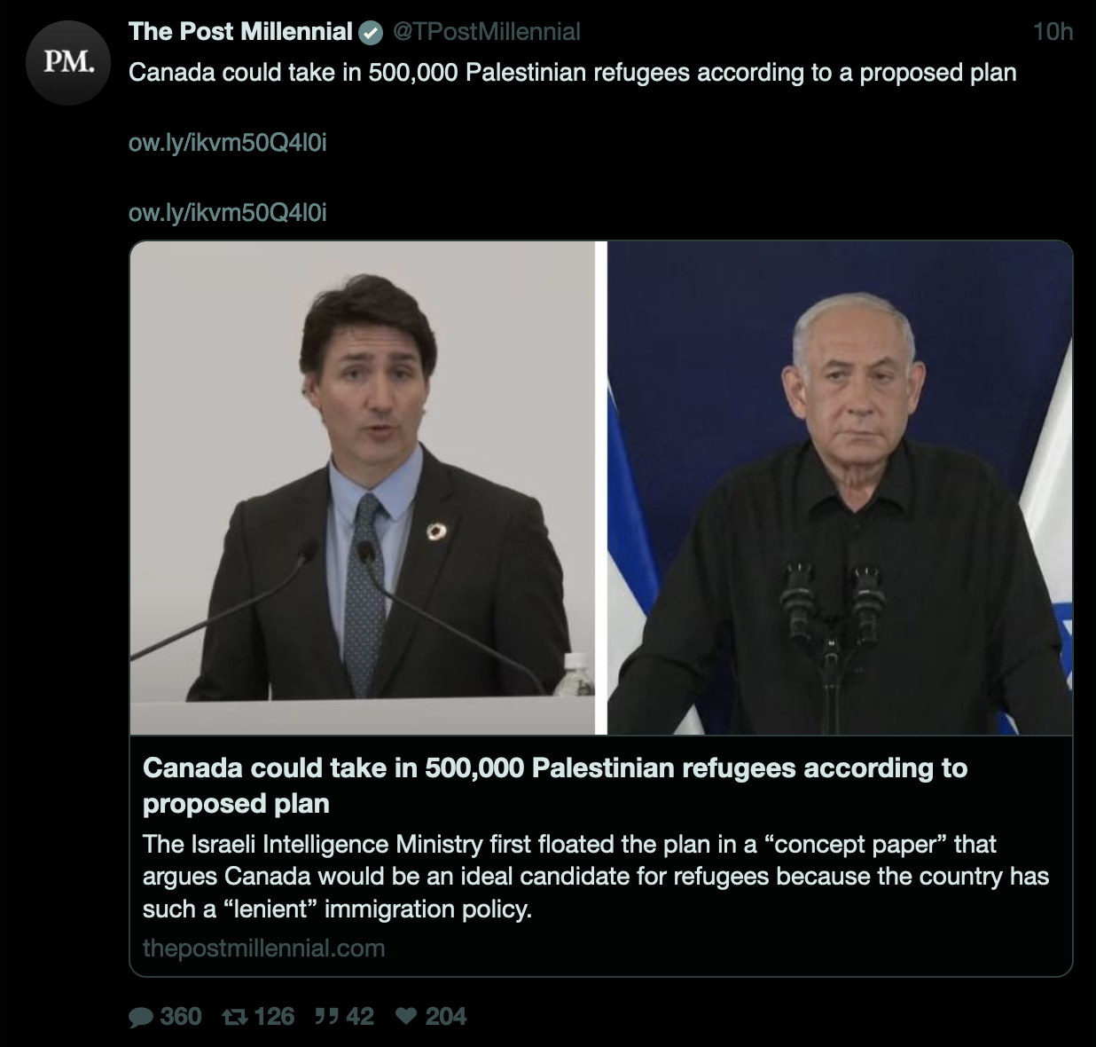Open the @TPostMillennial handle
This screenshot has width=1096, height=1047.
coord(486,32)
